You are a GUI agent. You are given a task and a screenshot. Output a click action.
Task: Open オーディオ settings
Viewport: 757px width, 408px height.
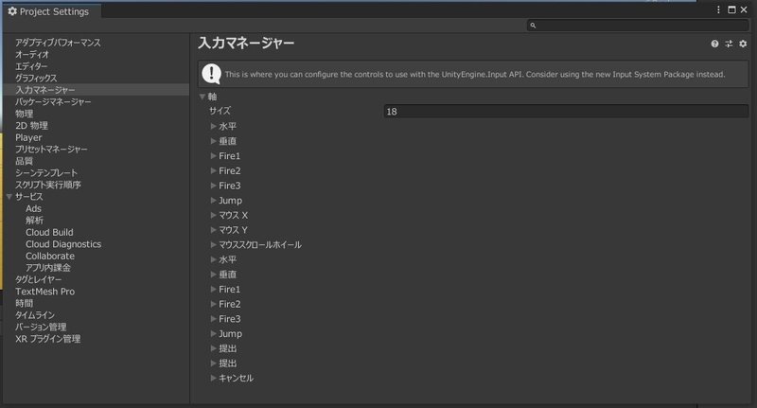click(x=32, y=55)
